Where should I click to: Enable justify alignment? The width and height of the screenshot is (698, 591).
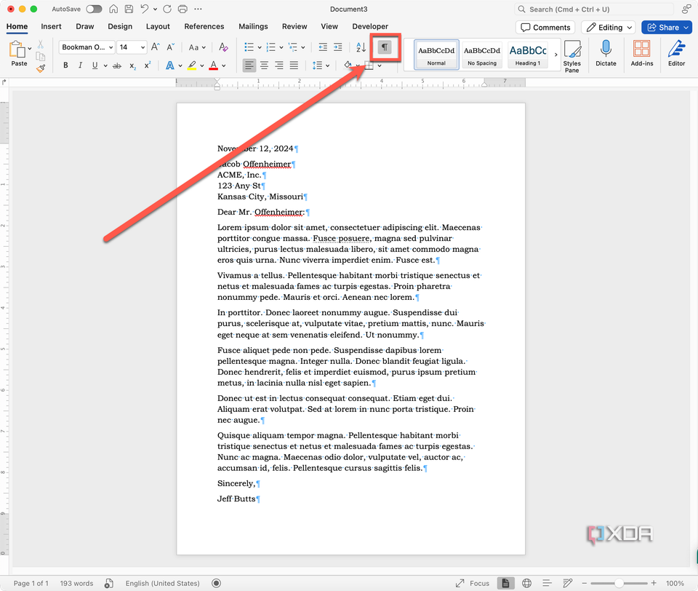click(x=294, y=66)
